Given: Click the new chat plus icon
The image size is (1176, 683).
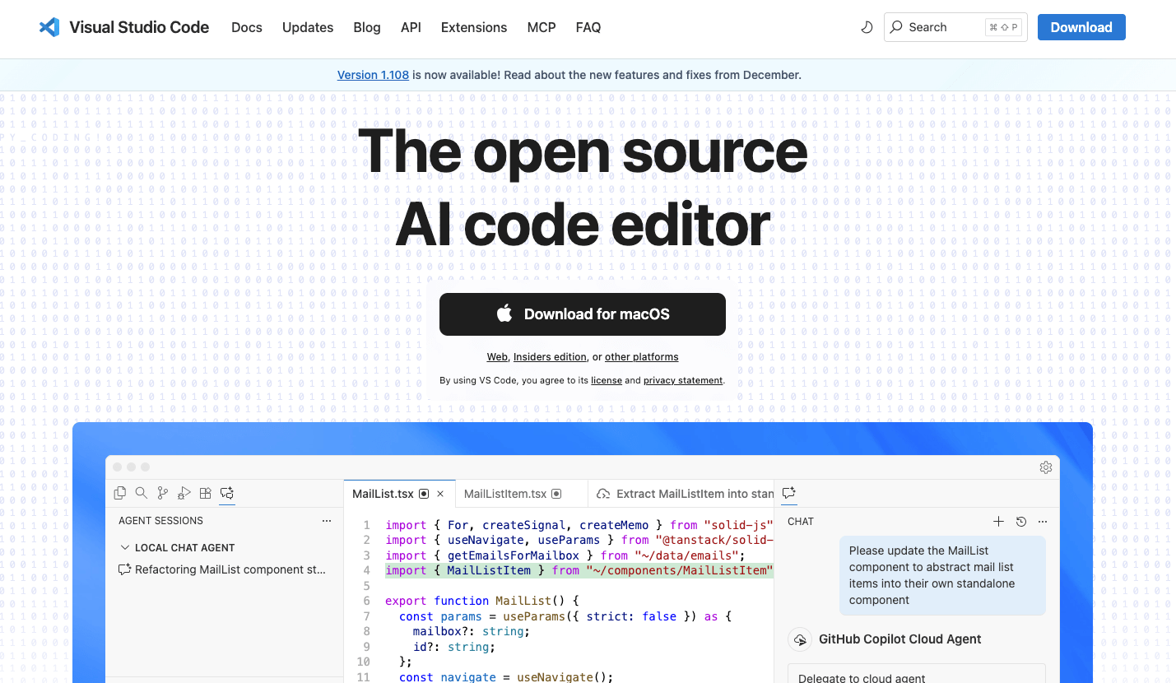Looking at the screenshot, I should tap(998, 522).
